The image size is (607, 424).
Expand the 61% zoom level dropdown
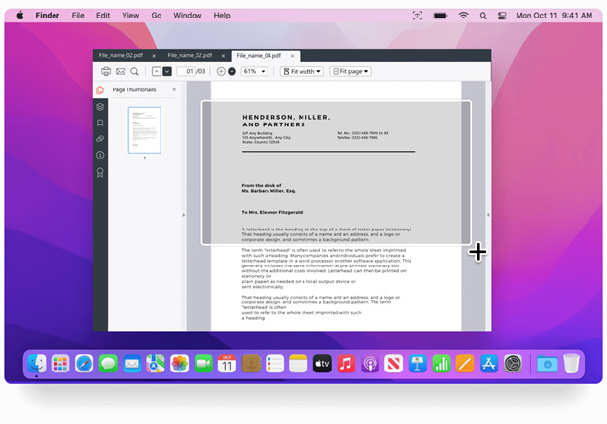(x=255, y=72)
